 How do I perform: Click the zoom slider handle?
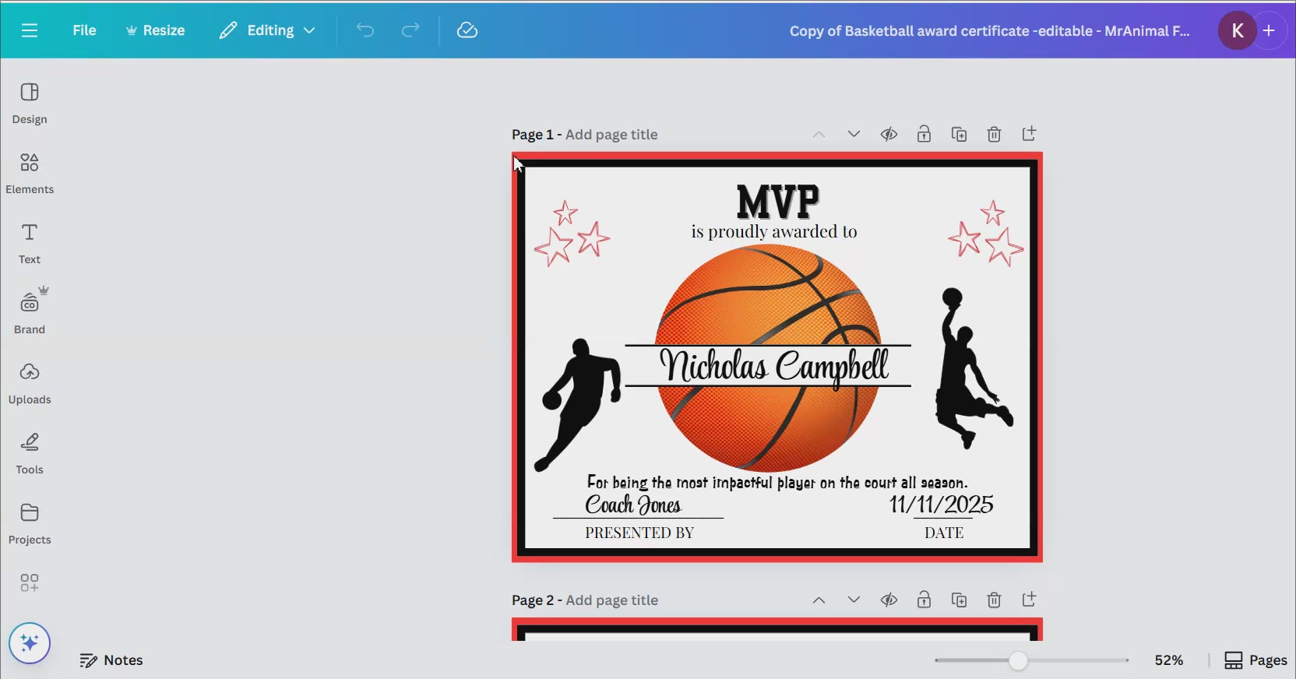[1018, 660]
